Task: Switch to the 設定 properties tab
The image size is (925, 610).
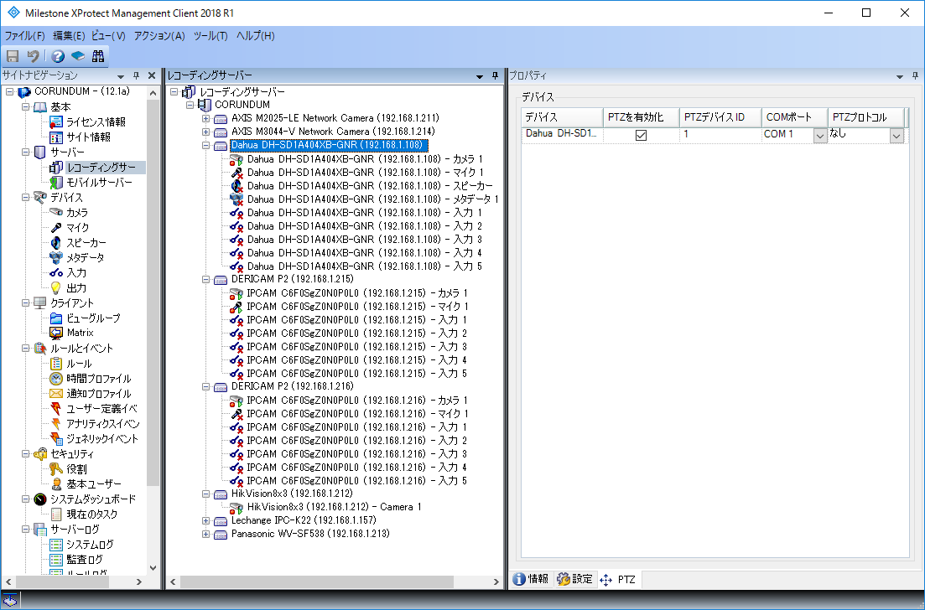Action: 574,579
